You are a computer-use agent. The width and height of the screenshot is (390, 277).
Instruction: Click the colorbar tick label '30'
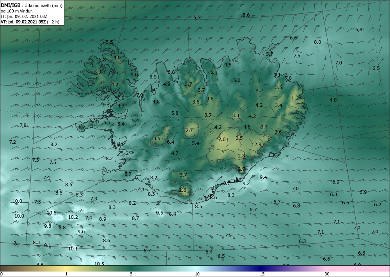tap(327, 274)
